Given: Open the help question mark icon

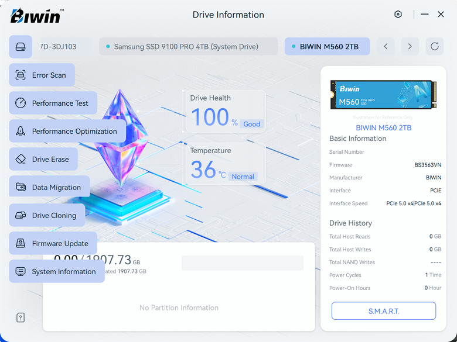Looking at the screenshot, I should pyautogui.click(x=21, y=317).
